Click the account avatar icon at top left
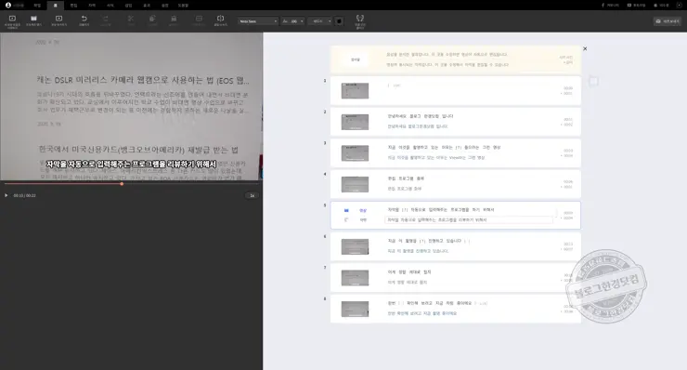Viewport: 687px width, 370px height. [x=7, y=6]
